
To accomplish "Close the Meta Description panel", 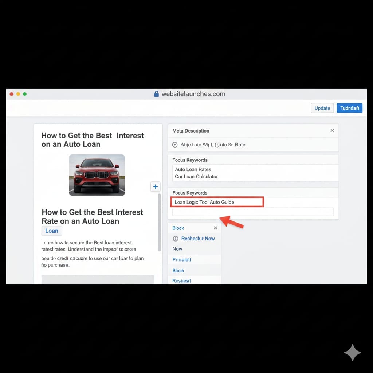I will 332,130.
